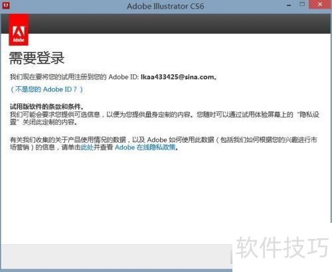Click the paragraph about product usage data
Image resolution: width=332 pixels, height=272 pixels.
pyautogui.click(x=163, y=143)
